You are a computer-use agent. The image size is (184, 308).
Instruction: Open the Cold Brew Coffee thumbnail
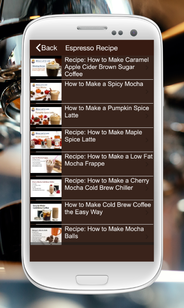pos(46,213)
